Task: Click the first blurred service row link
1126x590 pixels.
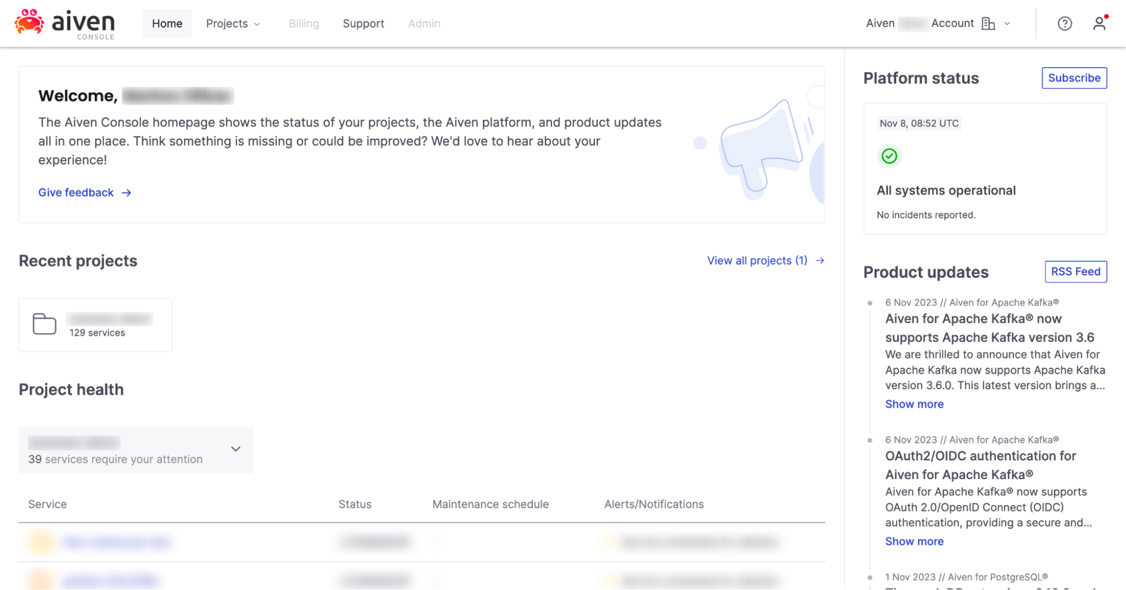Action: 117,542
